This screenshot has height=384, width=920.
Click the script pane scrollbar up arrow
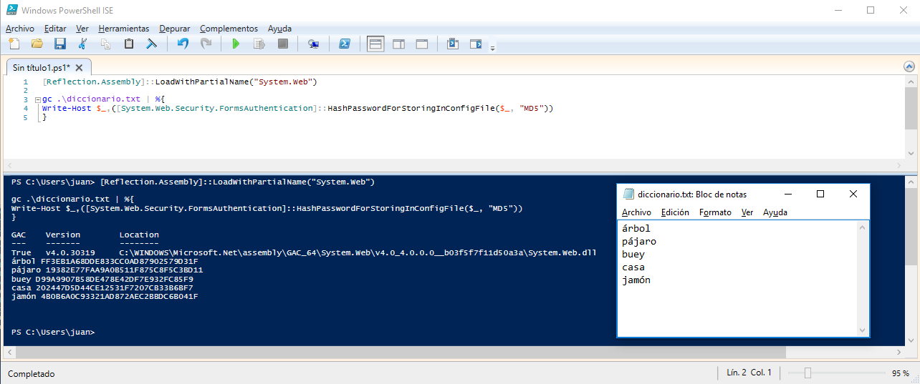pyautogui.click(x=911, y=81)
